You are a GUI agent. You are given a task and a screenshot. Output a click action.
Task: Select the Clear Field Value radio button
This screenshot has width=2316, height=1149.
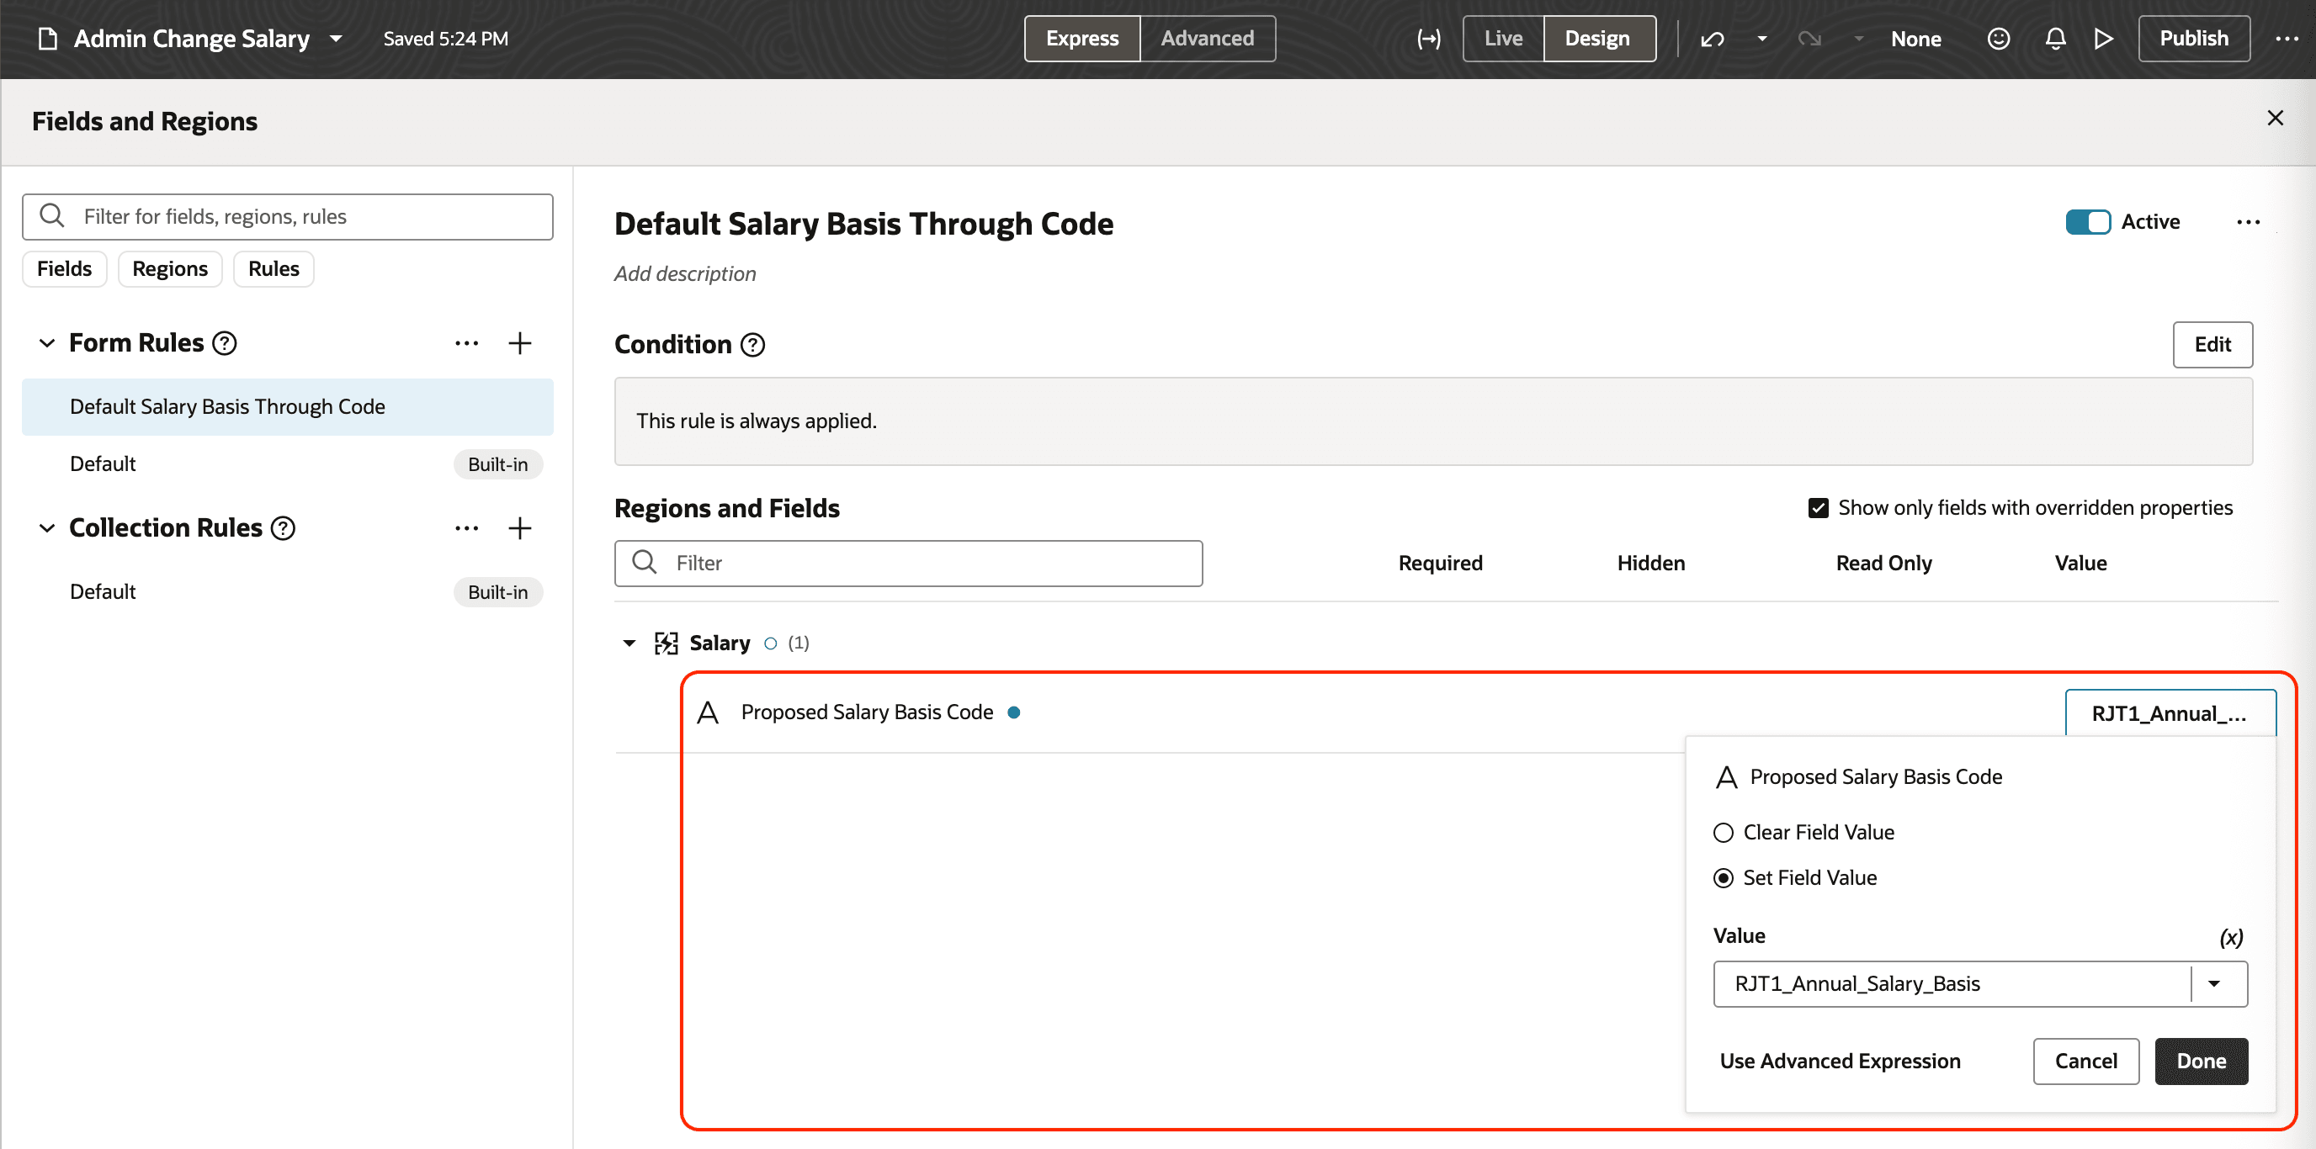(x=1724, y=832)
